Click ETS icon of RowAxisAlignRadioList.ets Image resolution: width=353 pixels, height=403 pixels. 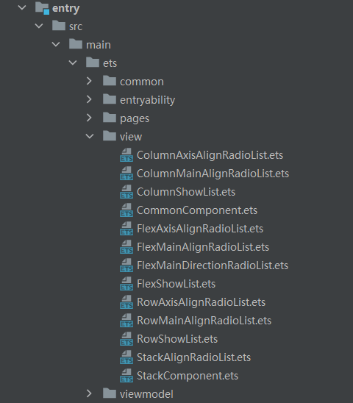pos(126,302)
